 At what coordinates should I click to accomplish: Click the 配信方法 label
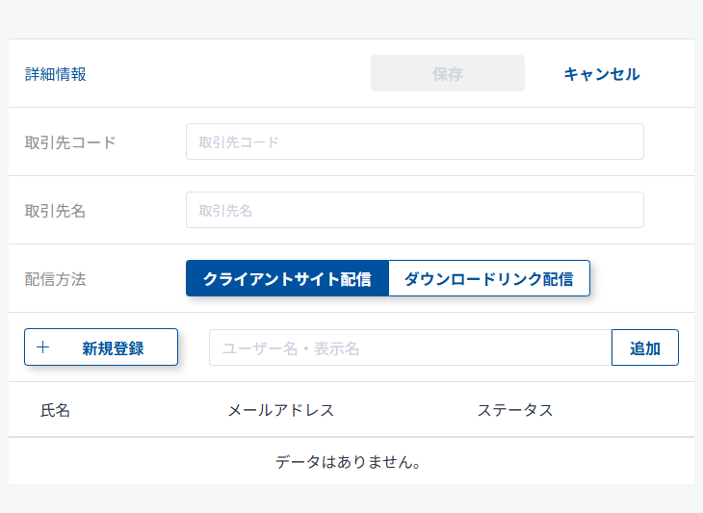[x=56, y=279]
